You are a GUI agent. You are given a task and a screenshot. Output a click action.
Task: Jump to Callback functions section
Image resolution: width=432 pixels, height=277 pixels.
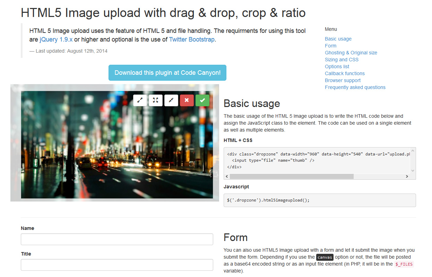[x=345, y=73]
